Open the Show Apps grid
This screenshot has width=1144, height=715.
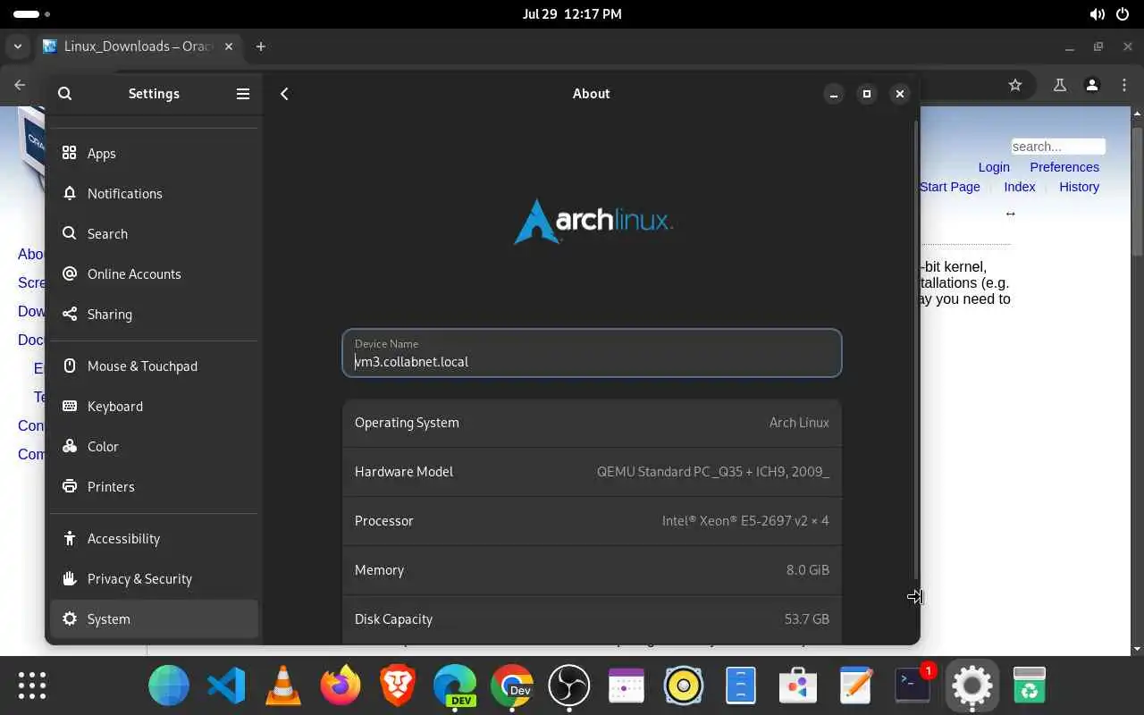click(32, 686)
